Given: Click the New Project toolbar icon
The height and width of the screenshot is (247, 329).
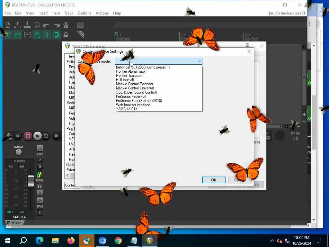Looking at the screenshot, I should click(x=8, y=25).
